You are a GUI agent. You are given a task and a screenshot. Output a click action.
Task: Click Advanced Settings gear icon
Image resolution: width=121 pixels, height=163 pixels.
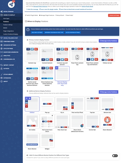tap(2, 45)
